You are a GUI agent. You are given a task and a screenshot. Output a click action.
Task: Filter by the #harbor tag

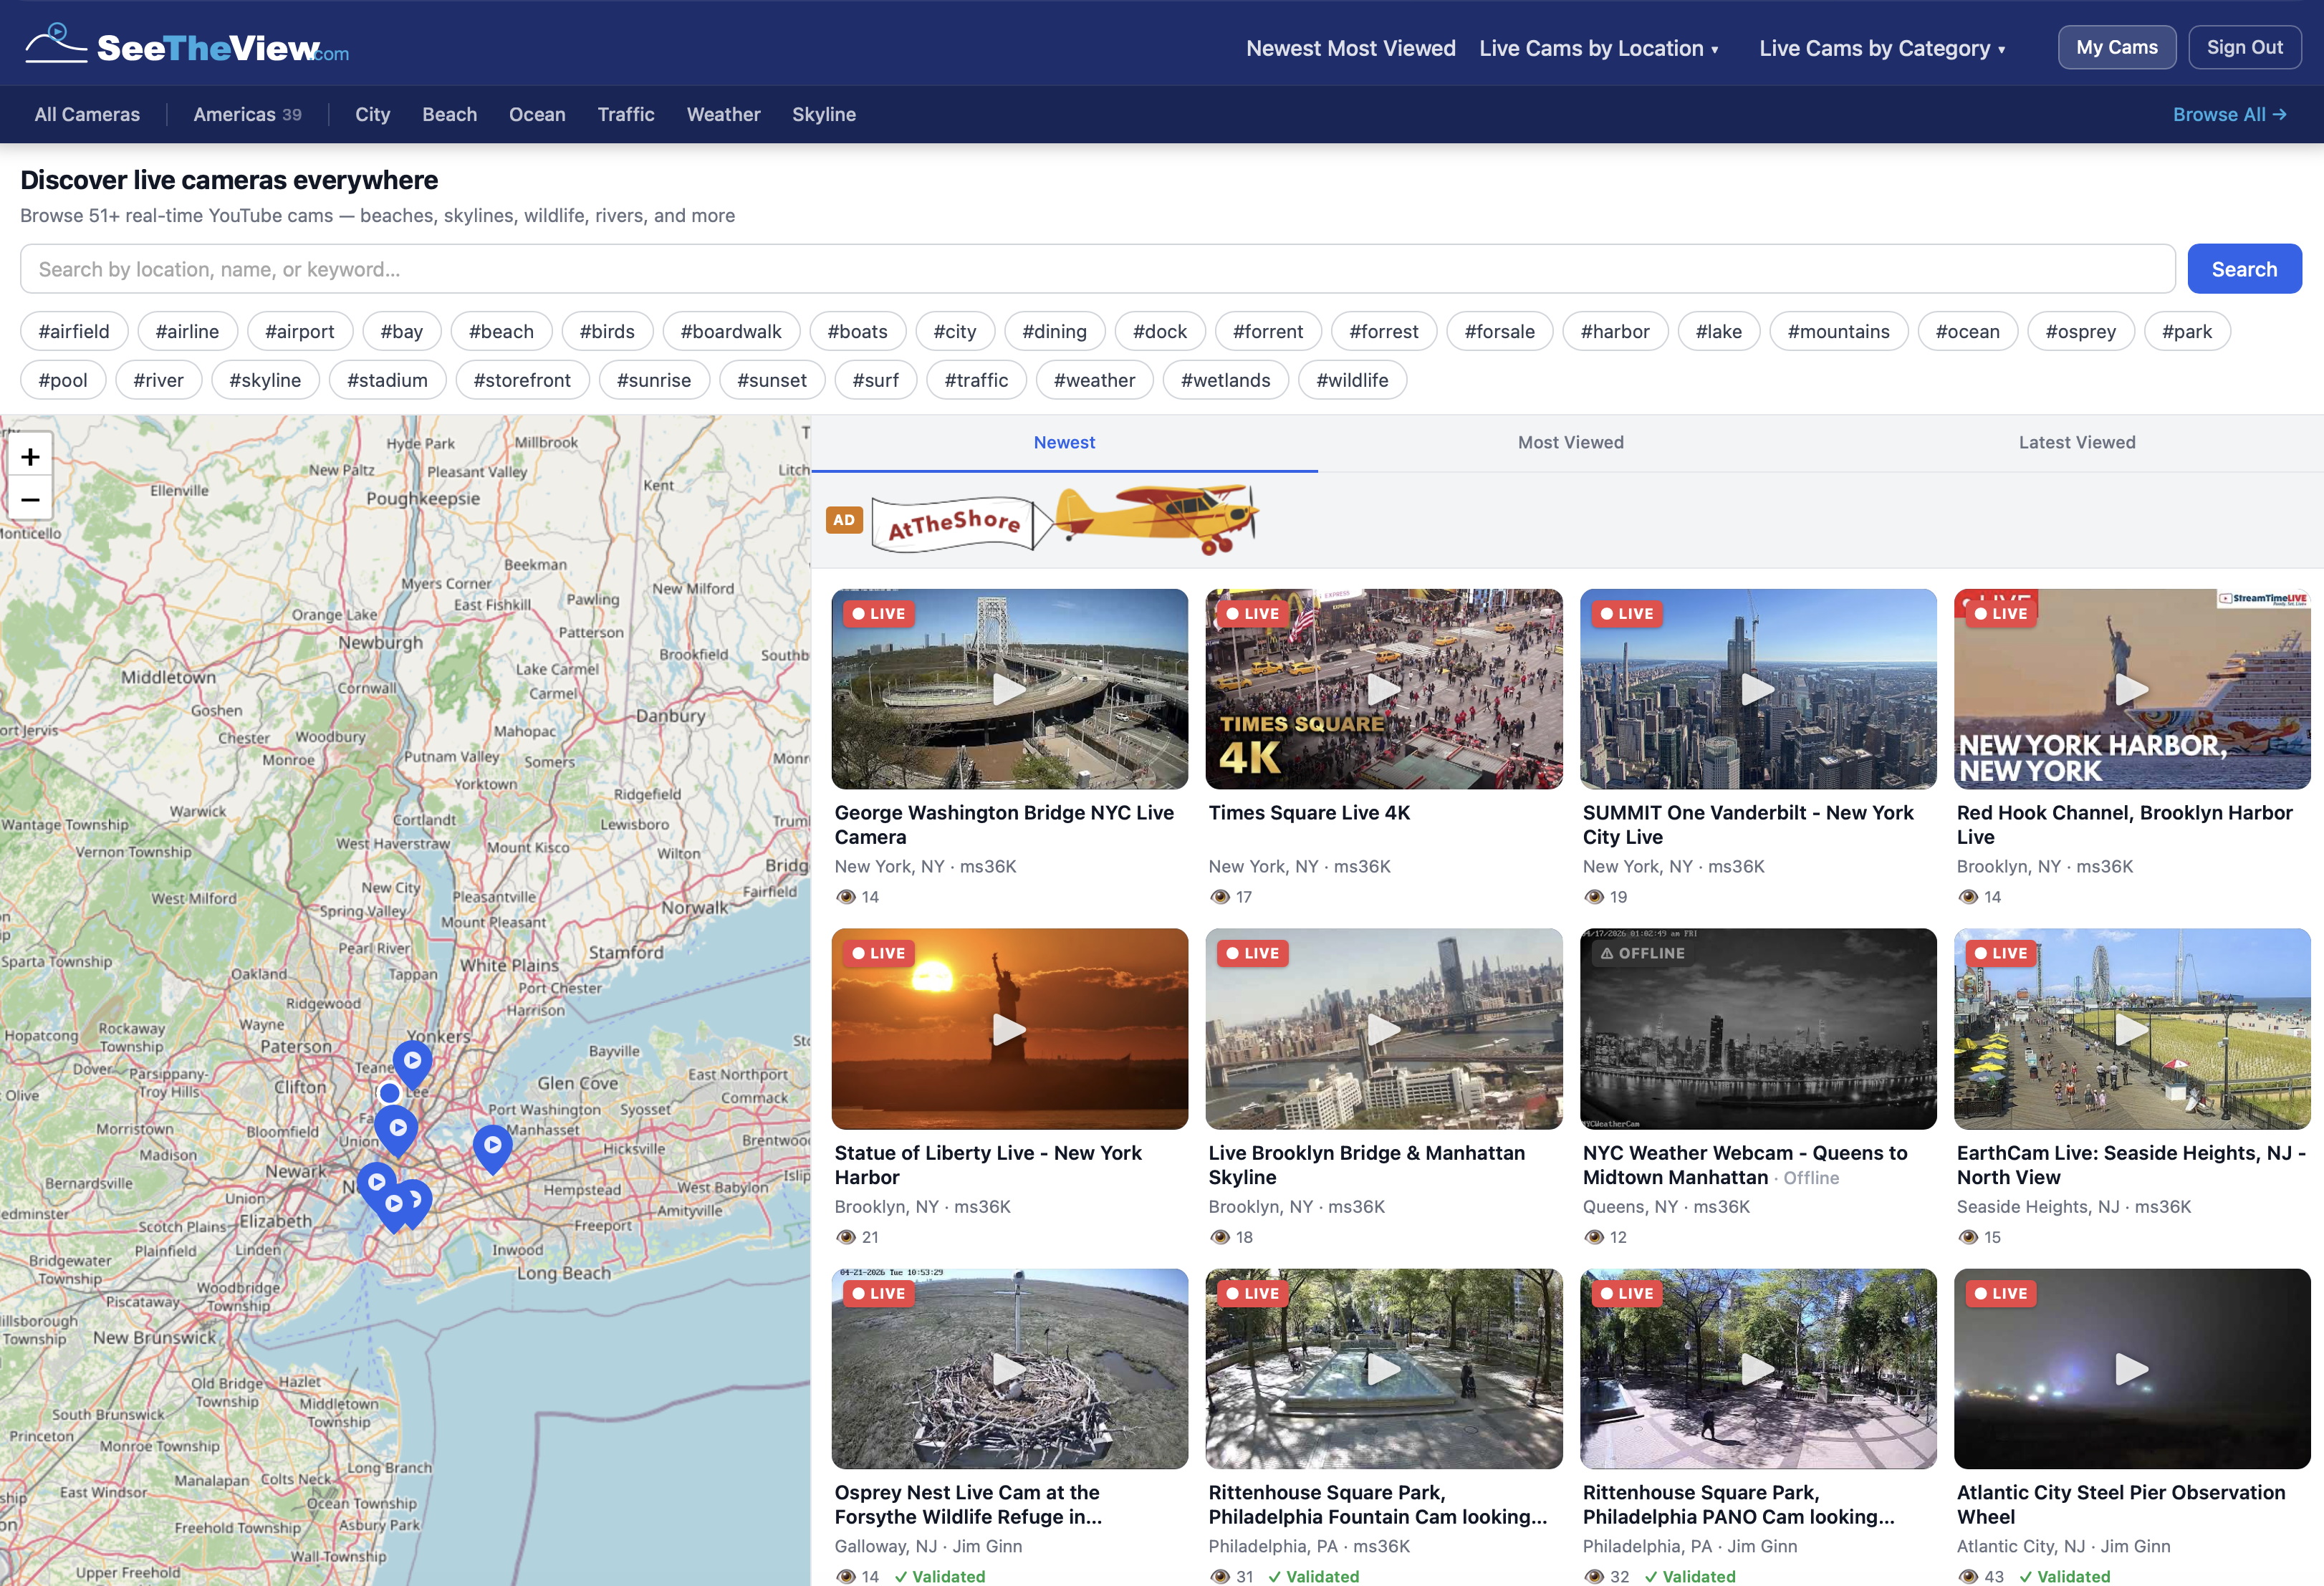click(1614, 331)
